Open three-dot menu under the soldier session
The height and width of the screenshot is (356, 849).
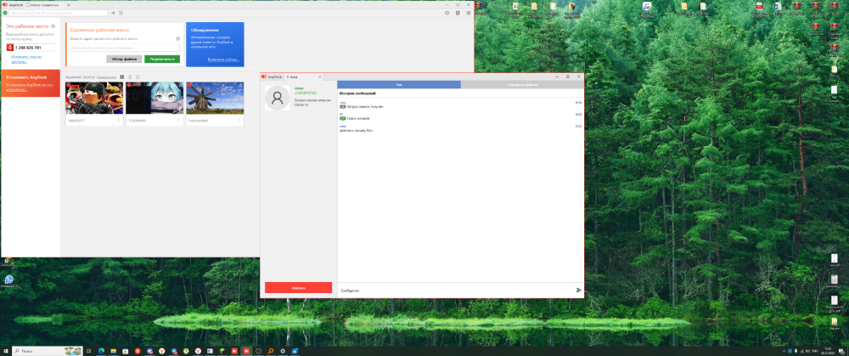click(x=119, y=121)
